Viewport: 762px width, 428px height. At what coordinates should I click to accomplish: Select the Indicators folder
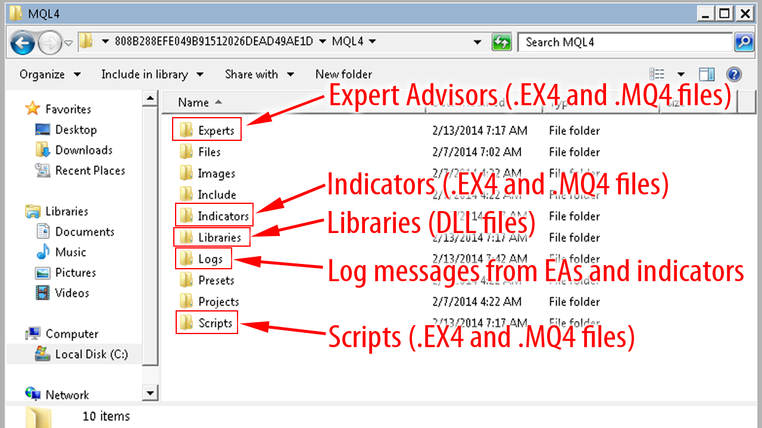pyautogui.click(x=214, y=216)
